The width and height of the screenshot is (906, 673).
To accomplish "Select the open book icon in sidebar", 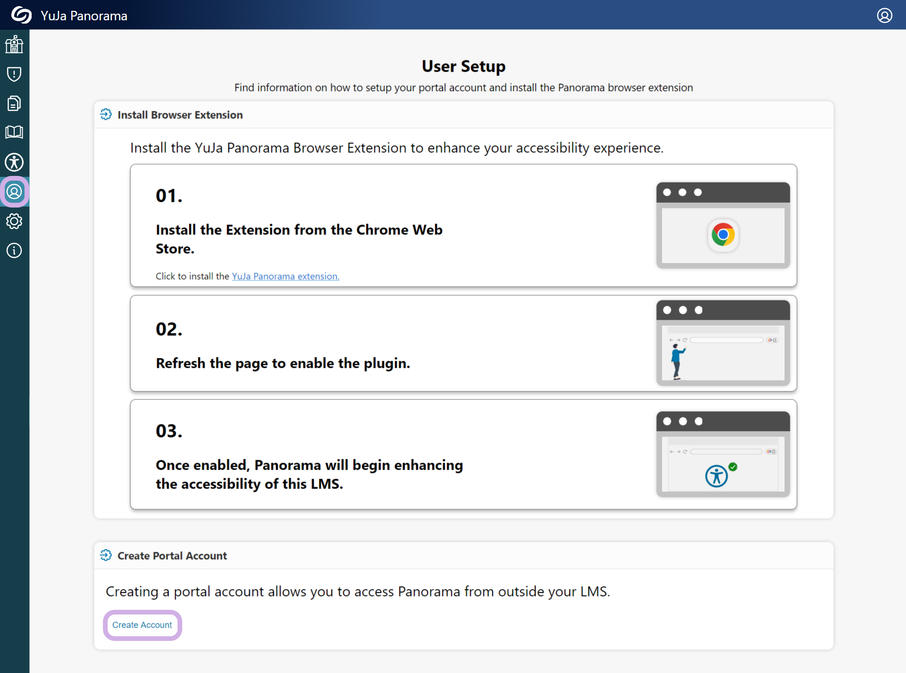I will [14, 133].
